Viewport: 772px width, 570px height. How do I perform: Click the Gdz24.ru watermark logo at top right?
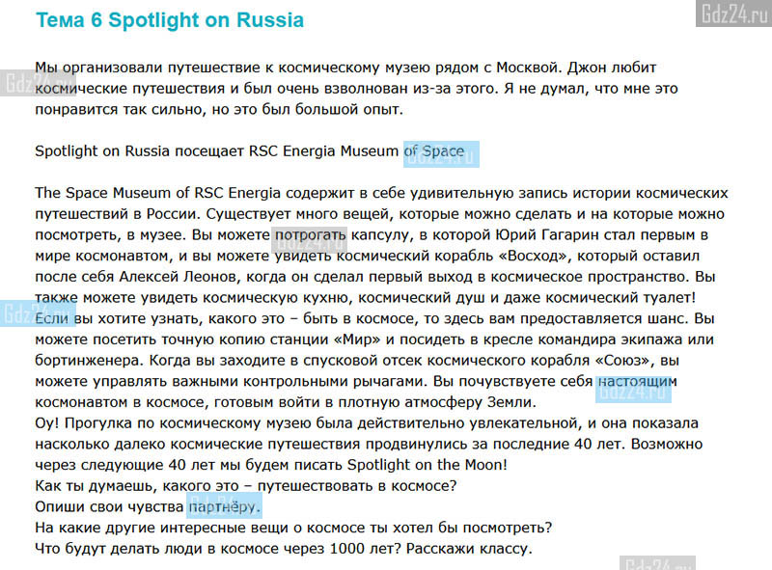tap(733, 14)
